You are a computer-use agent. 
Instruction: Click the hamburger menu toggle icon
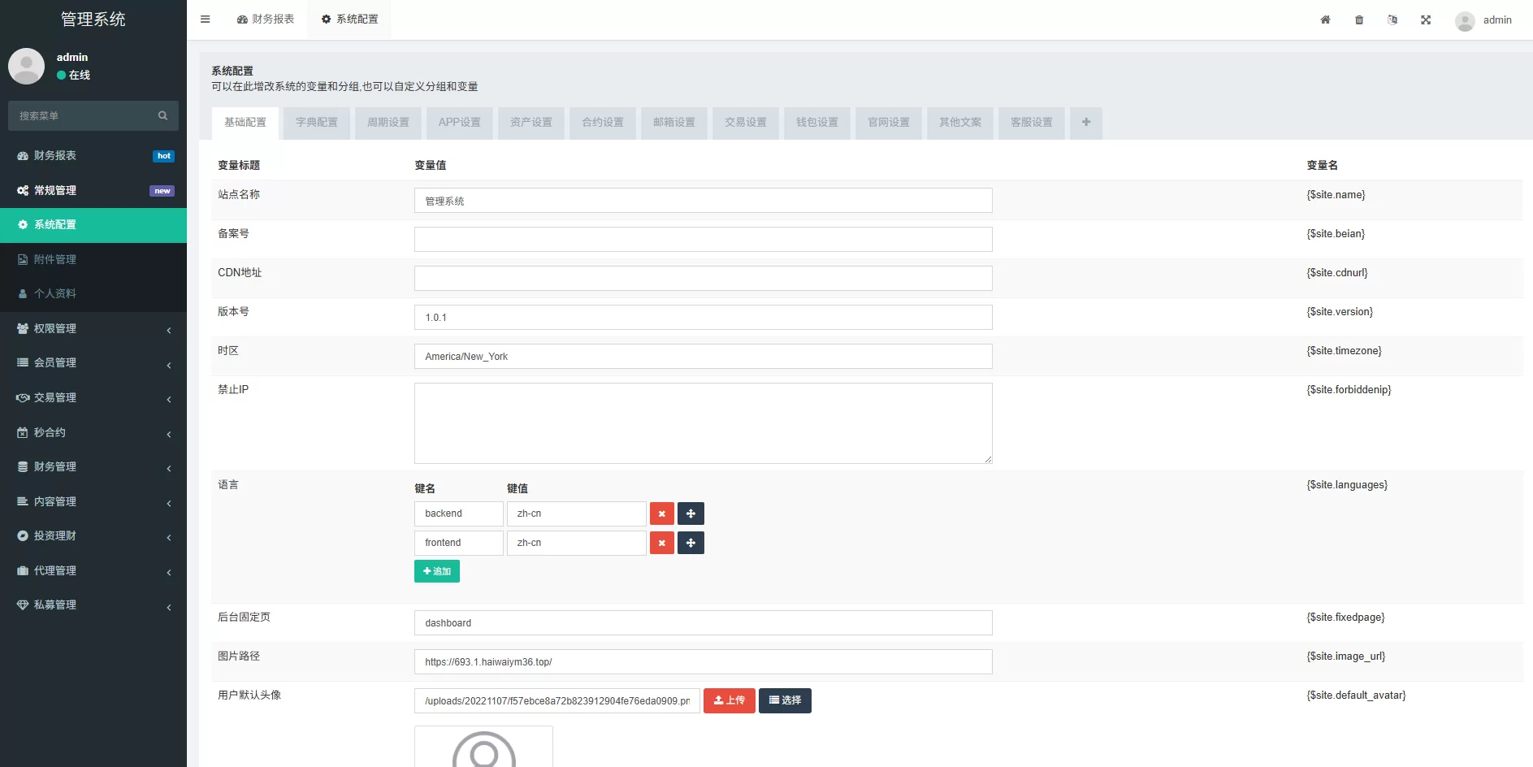click(x=206, y=19)
